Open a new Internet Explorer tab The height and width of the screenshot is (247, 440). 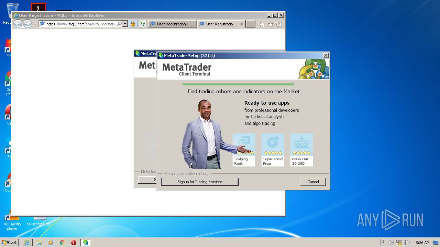(x=250, y=24)
